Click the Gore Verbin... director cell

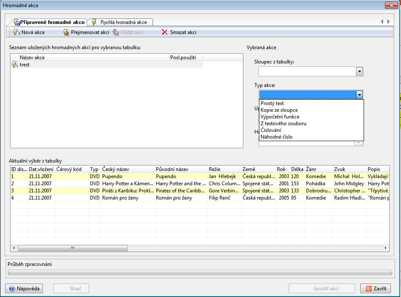224,191
